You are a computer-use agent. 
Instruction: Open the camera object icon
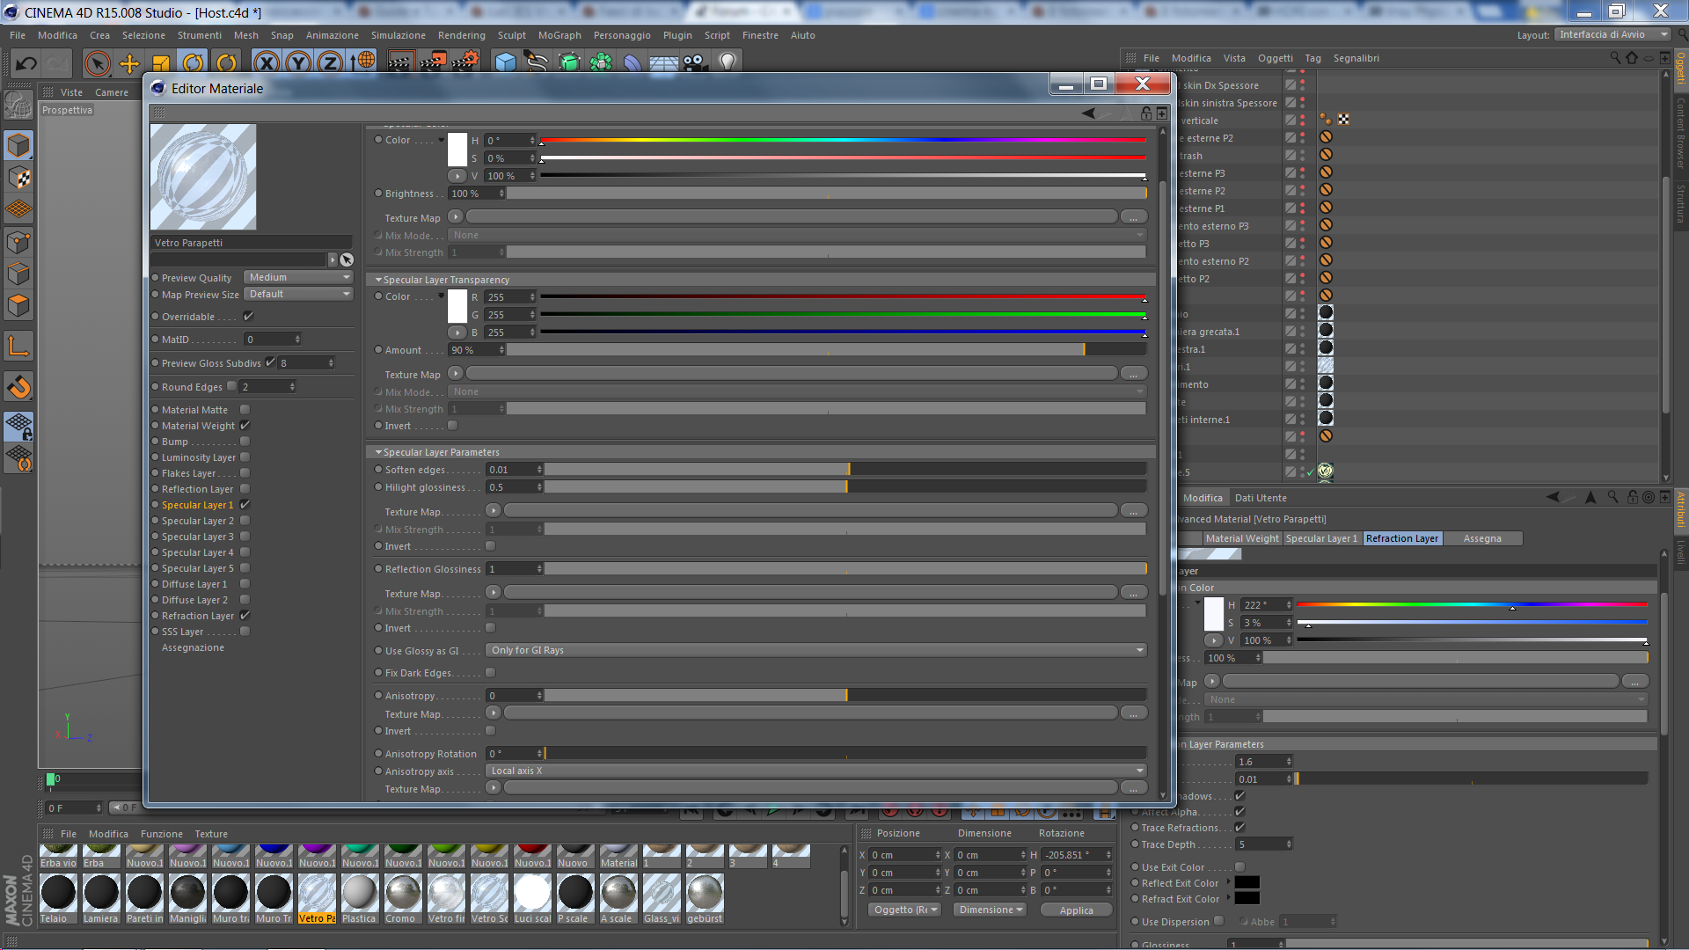pos(694,62)
